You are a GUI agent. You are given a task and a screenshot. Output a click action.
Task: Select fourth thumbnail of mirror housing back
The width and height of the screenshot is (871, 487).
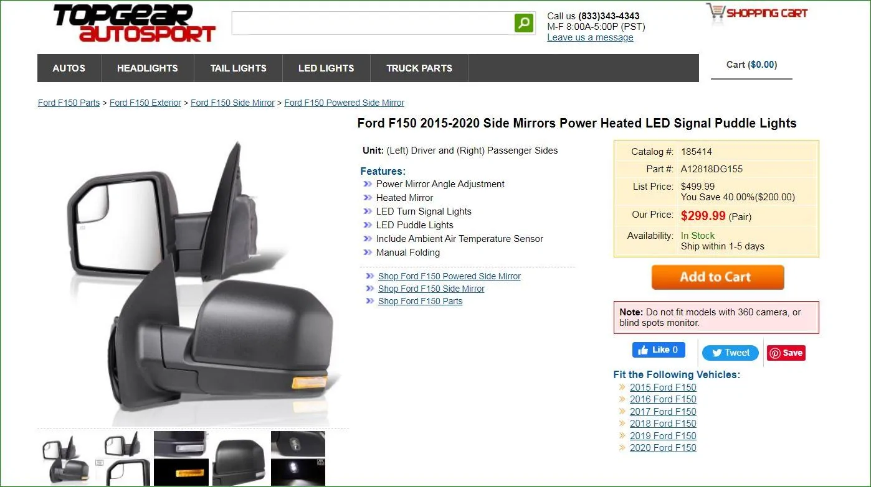[x=239, y=458]
